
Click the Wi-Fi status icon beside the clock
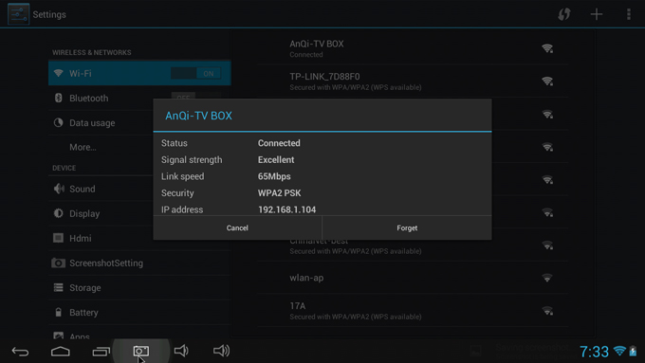tap(619, 351)
